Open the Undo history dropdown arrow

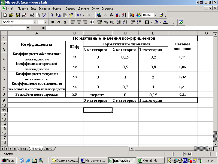[x=83, y=15]
